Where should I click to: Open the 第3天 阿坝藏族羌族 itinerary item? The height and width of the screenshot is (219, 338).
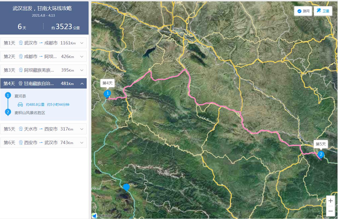coord(43,70)
